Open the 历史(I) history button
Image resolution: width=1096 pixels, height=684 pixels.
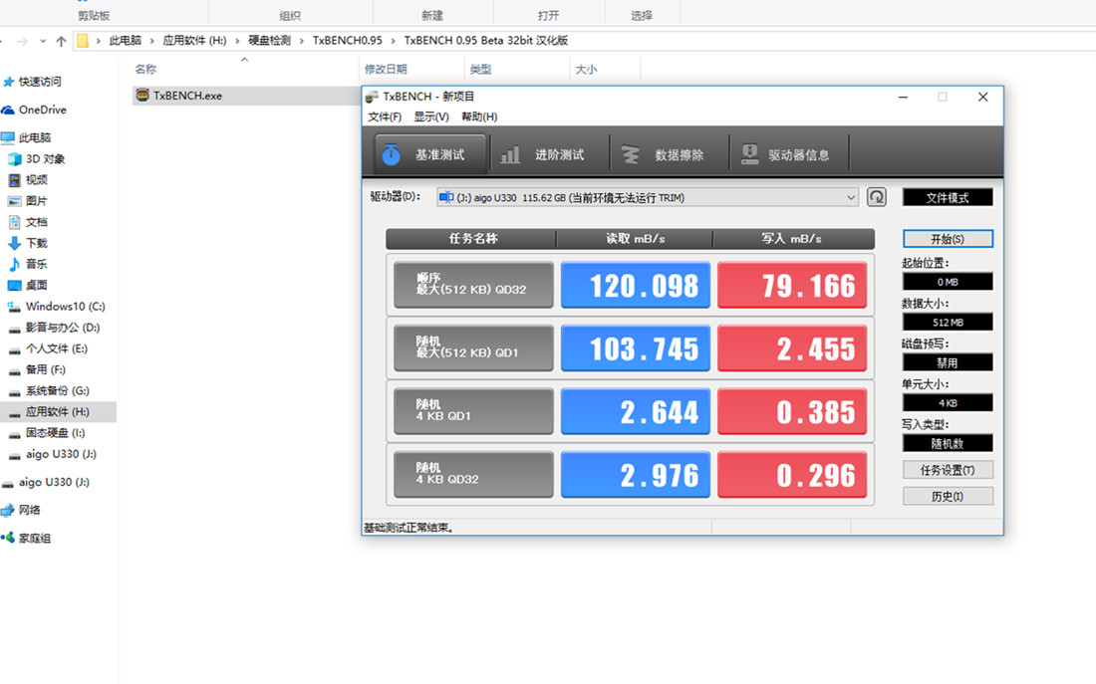pyautogui.click(x=948, y=496)
